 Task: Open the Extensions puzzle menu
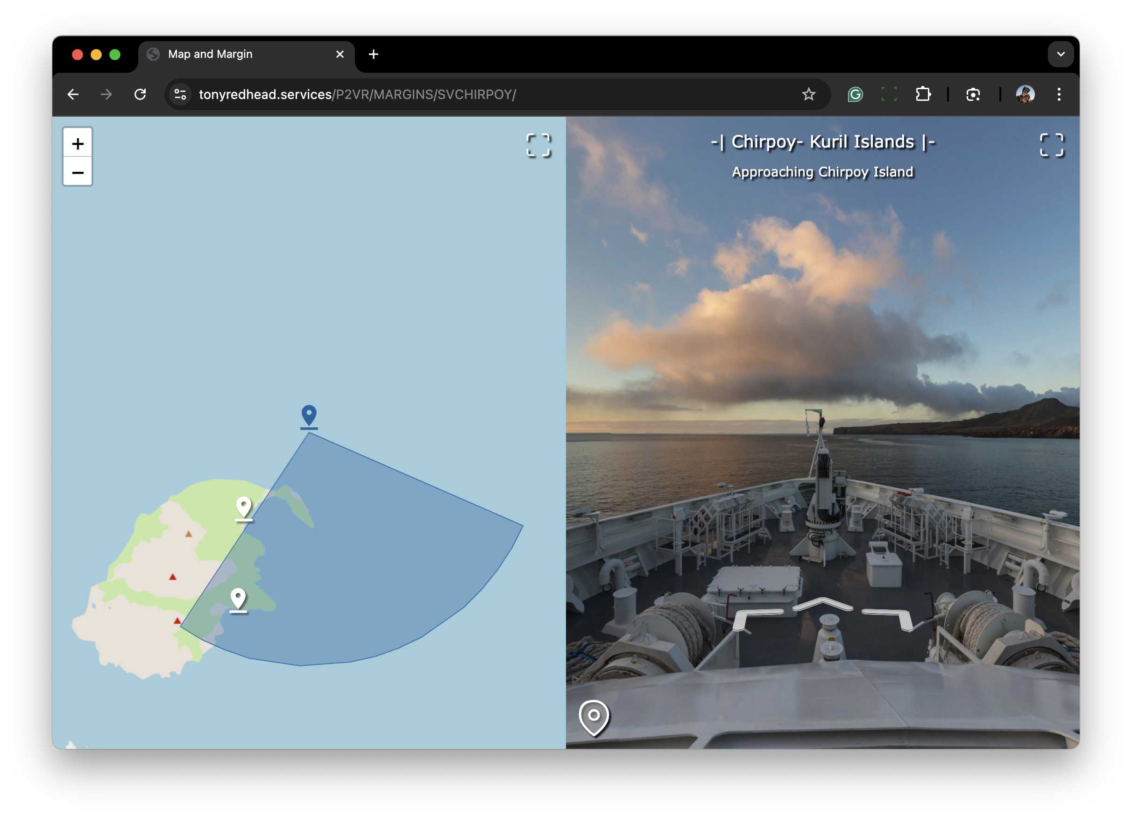click(x=923, y=94)
